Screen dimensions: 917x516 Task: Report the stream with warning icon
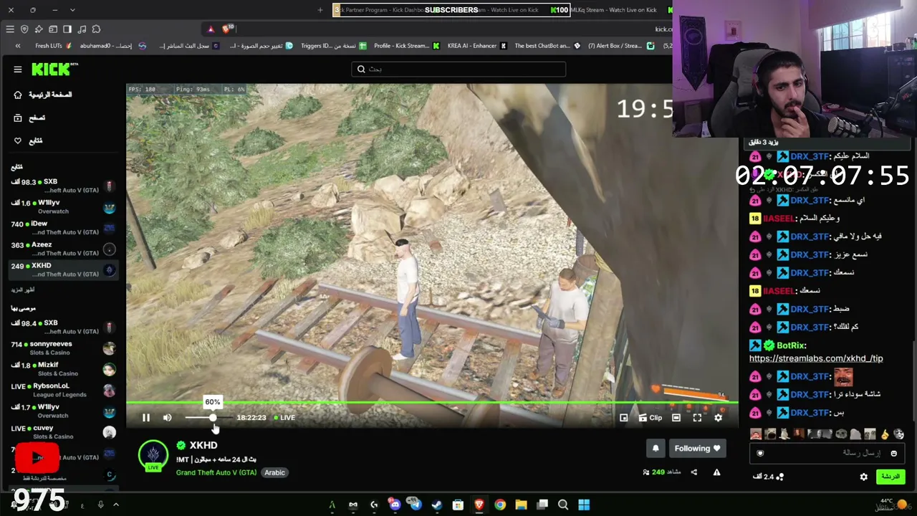[716, 472]
